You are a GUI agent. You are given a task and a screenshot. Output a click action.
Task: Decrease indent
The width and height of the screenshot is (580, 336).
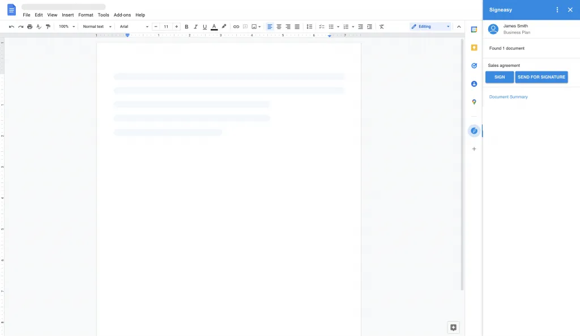(x=360, y=27)
